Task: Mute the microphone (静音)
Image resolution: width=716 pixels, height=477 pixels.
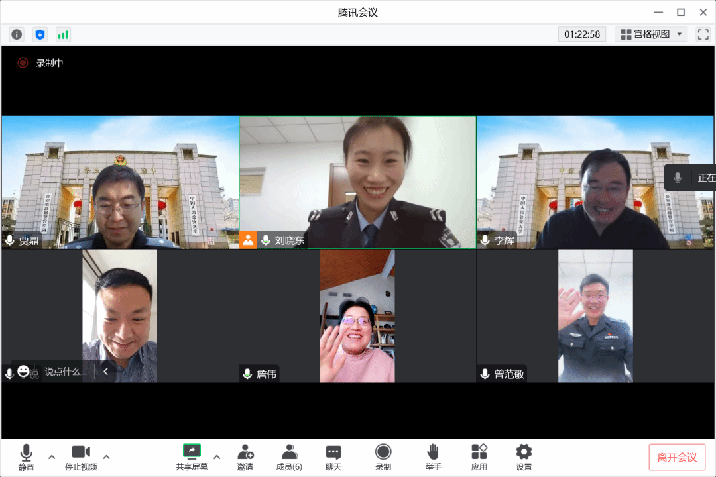Action: tap(26, 457)
